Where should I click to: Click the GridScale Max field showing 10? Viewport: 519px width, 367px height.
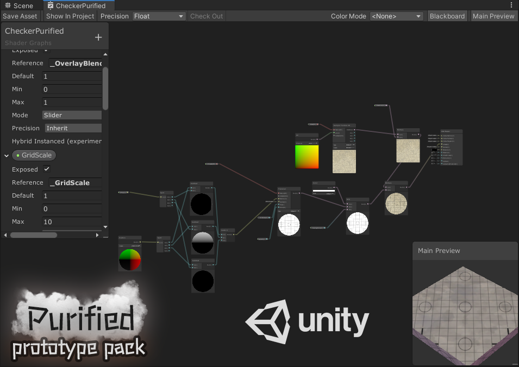(x=72, y=222)
